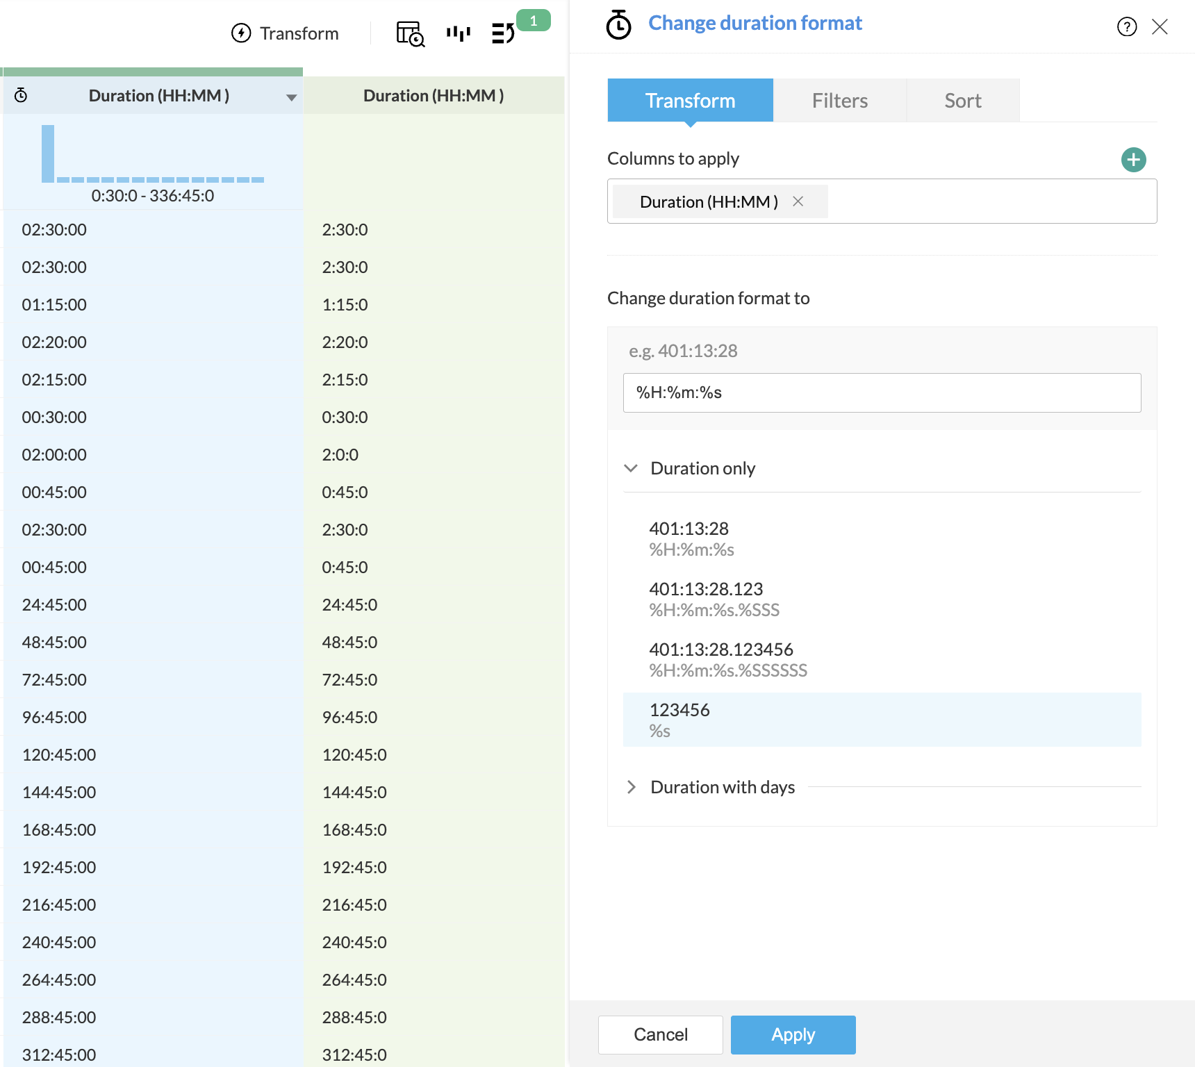
Task: Click the duration type icon in column header
Action: point(21,96)
